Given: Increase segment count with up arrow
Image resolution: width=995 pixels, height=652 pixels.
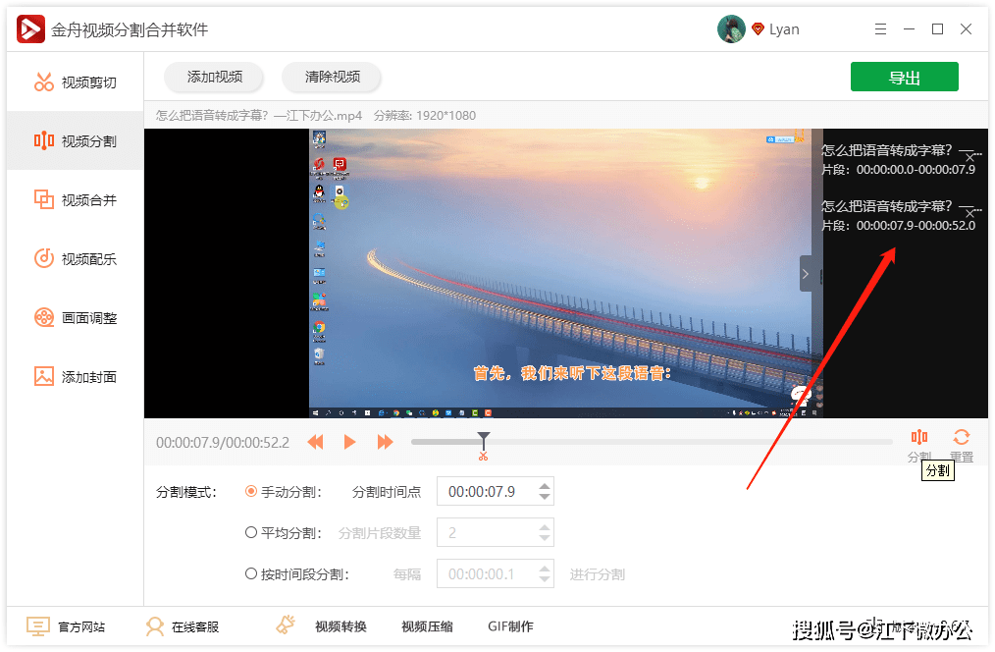Looking at the screenshot, I should [x=545, y=527].
